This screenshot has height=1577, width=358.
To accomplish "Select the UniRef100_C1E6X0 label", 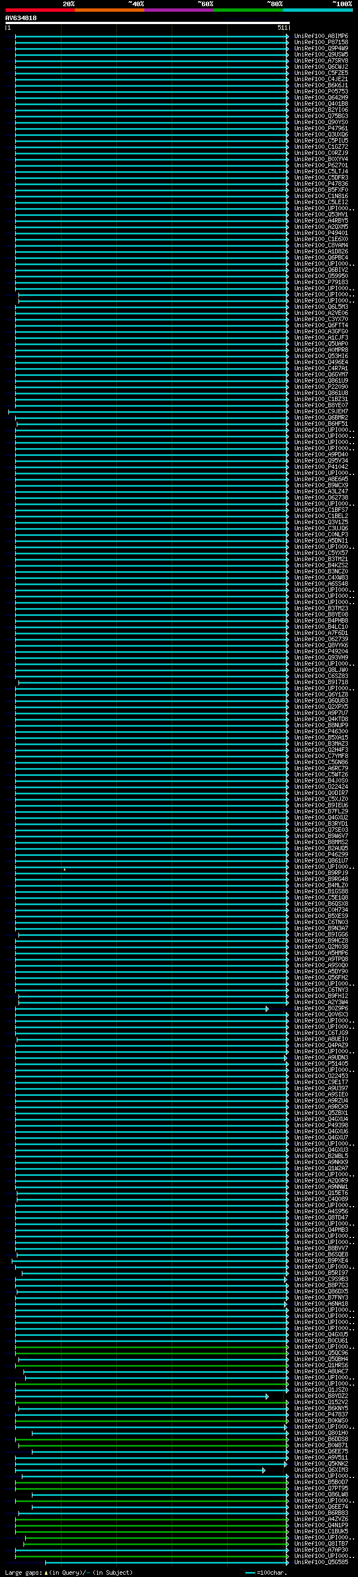I will pos(321,239).
